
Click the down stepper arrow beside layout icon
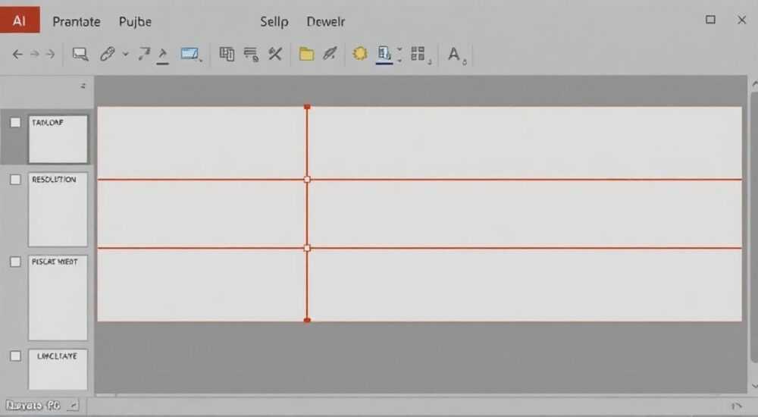pyautogui.click(x=399, y=60)
